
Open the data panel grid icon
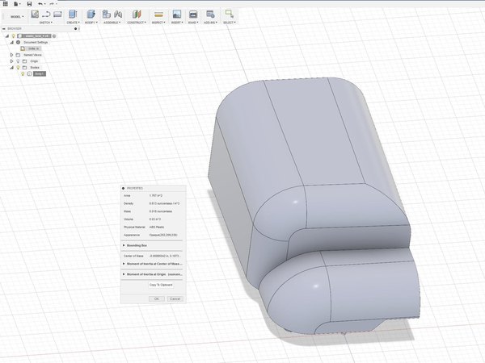pyautogui.click(x=6, y=4)
